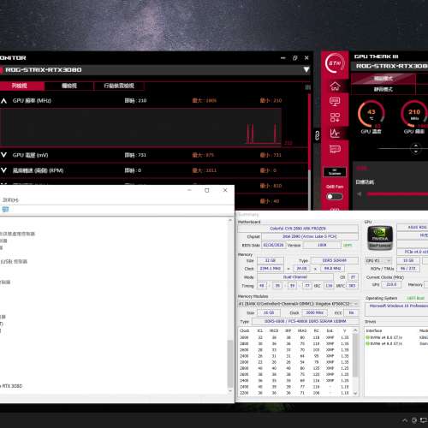The image size is (428, 428).
Task: Click the display tray icon in taskbar
Action: click(424, 420)
